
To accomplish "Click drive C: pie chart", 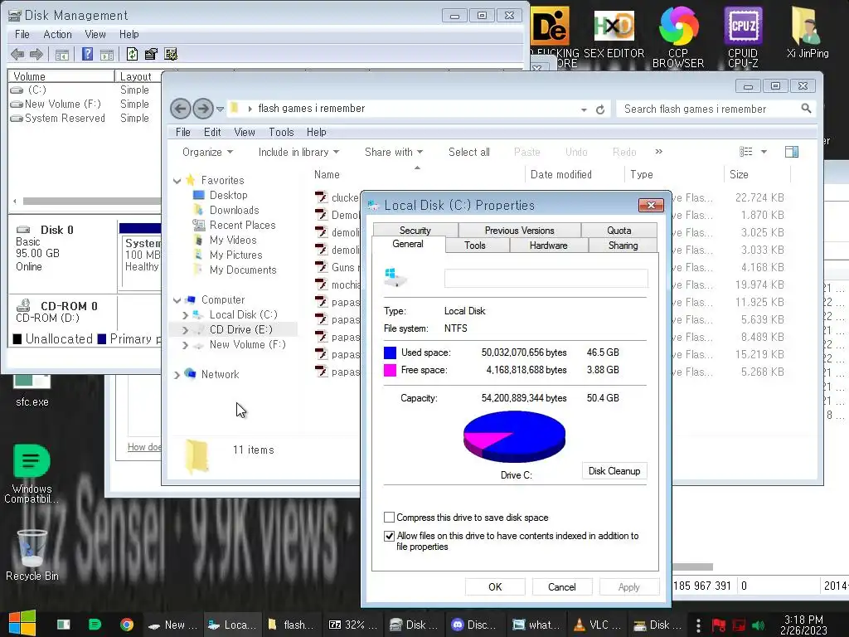I will pyautogui.click(x=514, y=436).
